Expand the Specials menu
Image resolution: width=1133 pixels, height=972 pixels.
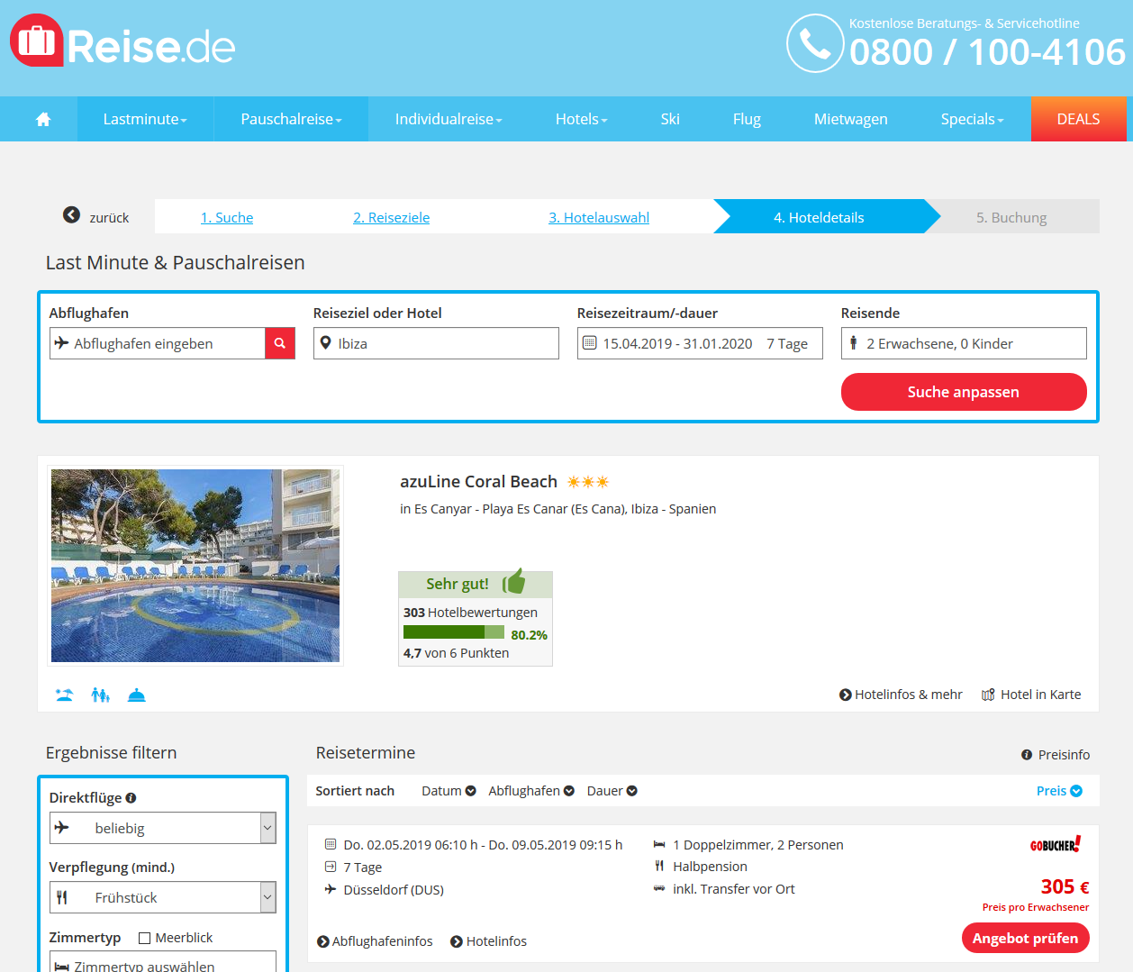(x=972, y=119)
